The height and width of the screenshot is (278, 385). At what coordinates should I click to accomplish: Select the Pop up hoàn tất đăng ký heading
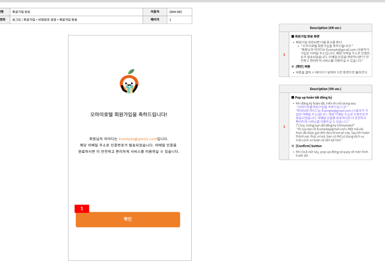point(313,97)
